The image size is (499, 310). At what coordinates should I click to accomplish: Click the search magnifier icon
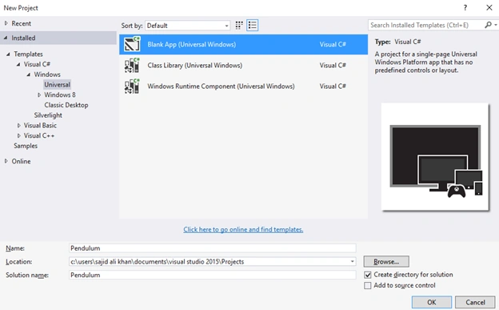(x=488, y=25)
